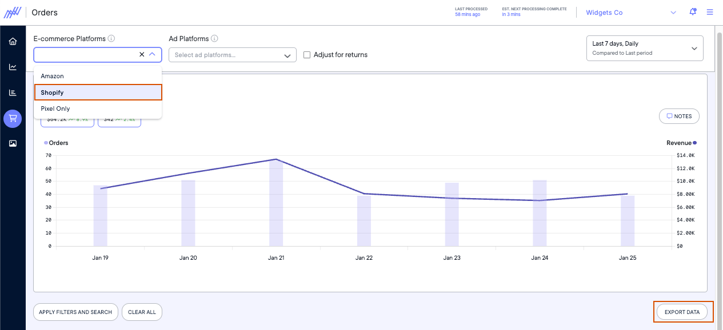
Task: Click the Jan 19 orders bar
Action: (101, 216)
